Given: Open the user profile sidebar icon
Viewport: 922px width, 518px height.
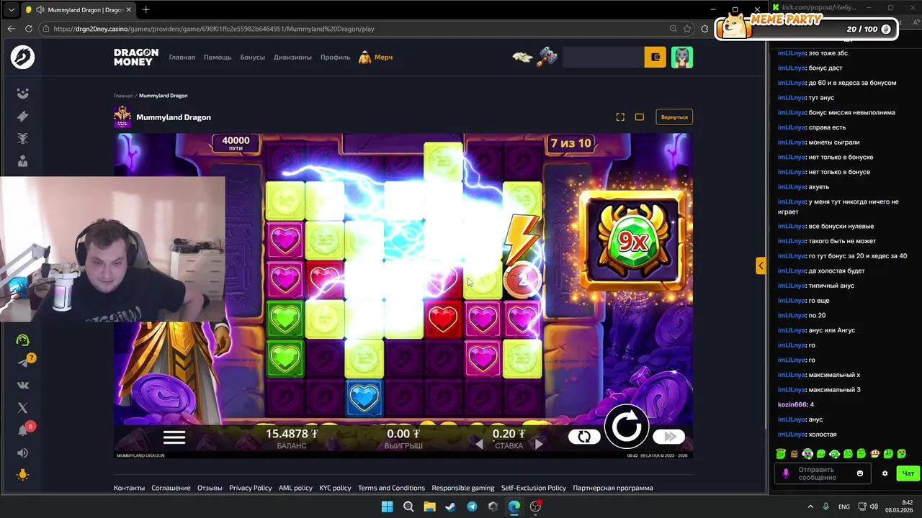Looking at the screenshot, I should click(22, 161).
